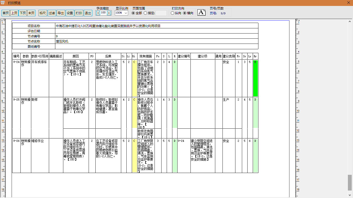353x198 pixels.
Task: Click the 图纸编号 label cell
Action: [34, 46]
